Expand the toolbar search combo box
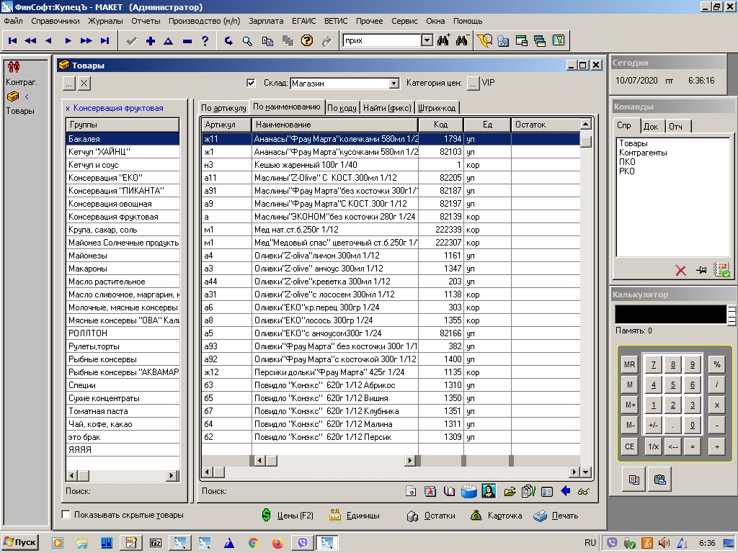 [427, 41]
